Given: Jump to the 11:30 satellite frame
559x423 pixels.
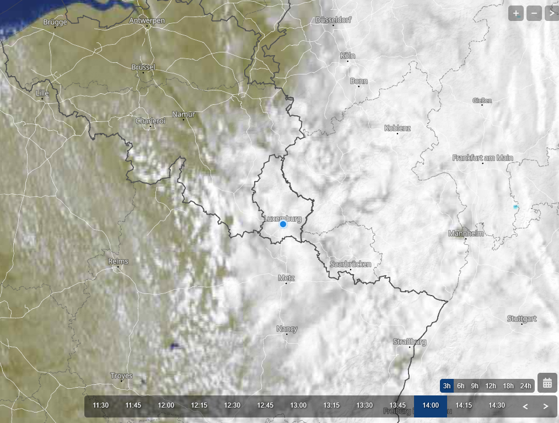Looking at the screenshot, I should [100, 405].
